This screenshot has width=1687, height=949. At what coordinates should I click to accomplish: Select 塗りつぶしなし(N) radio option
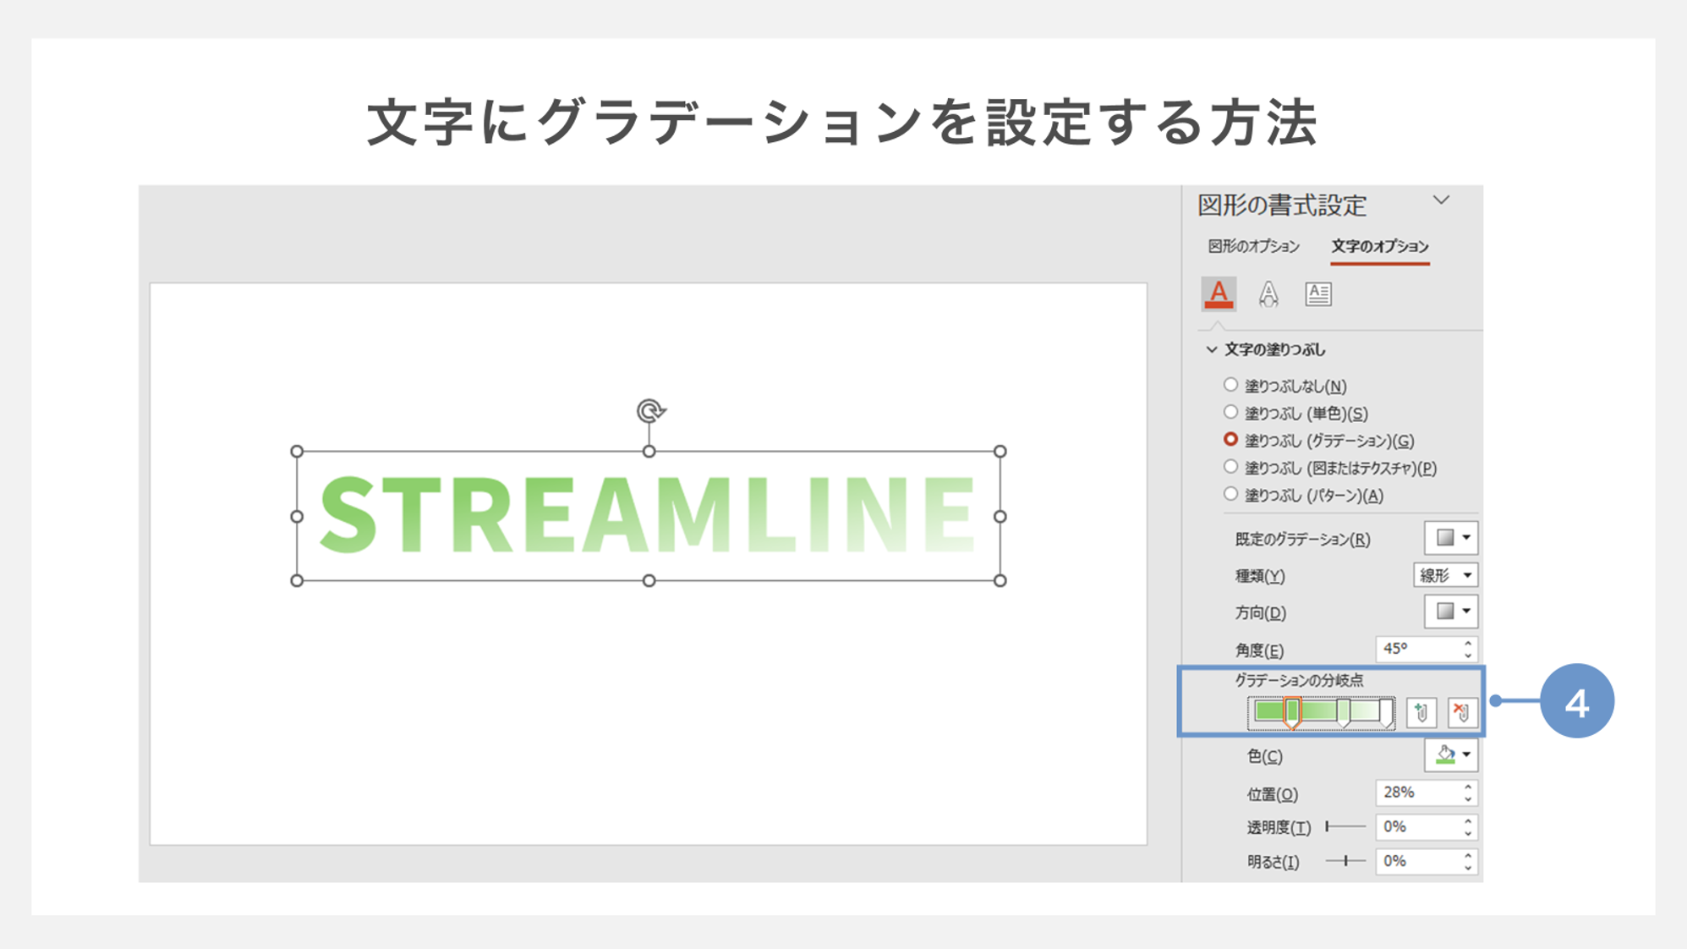pos(1230,385)
